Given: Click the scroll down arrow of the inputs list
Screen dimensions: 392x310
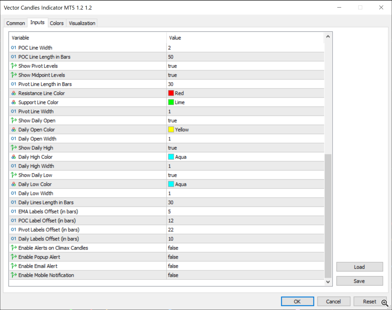Looking at the screenshot, I should pyautogui.click(x=328, y=282).
